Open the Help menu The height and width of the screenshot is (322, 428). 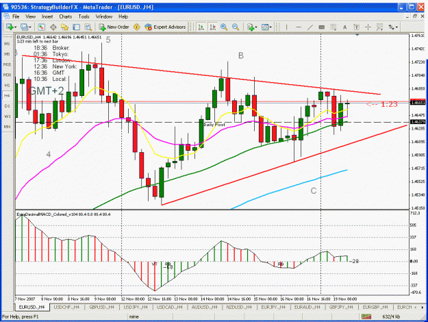pos(123,16)
